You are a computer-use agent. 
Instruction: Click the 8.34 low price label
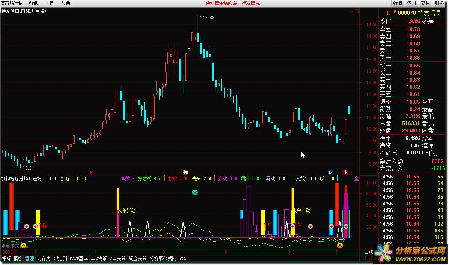pyautogui.click(x=30, y=168)
